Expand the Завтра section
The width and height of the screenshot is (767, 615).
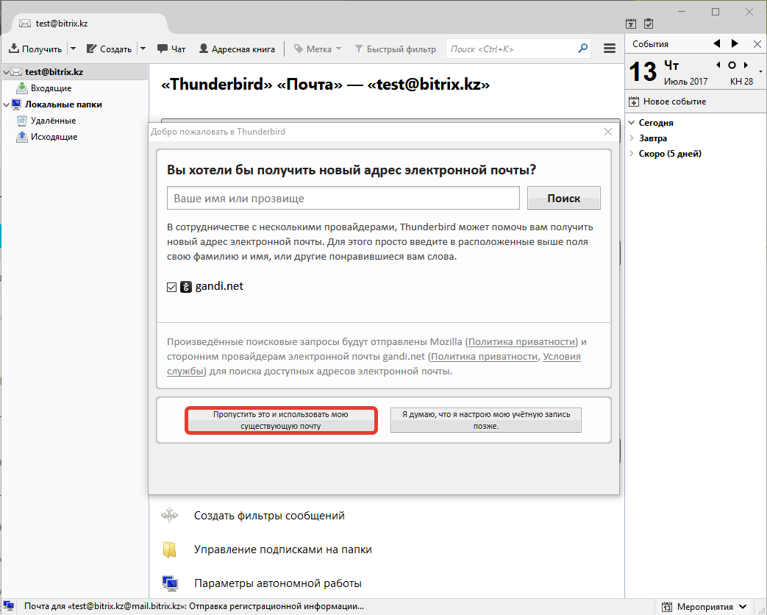pyautogui.click(x=632, y=138)
